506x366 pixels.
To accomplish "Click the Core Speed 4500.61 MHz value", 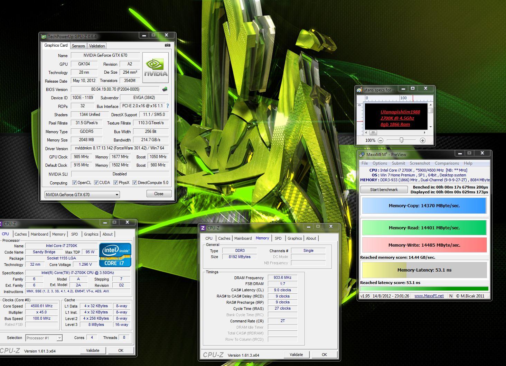I will click(41, 306).
